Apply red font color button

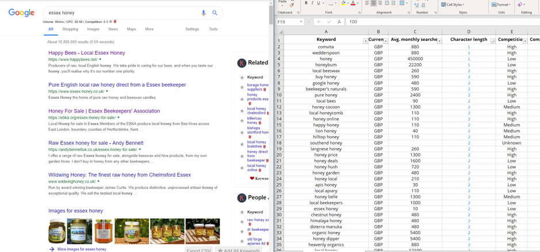pyautogui.click(x=353, y=3)
